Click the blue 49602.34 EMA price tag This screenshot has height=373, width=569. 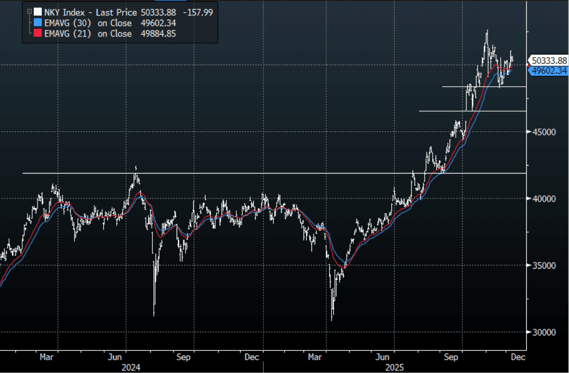pos(548,70)
